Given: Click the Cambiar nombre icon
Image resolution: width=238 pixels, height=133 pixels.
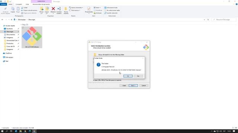Looking at the screenshot, I should (x=59, y=11).
